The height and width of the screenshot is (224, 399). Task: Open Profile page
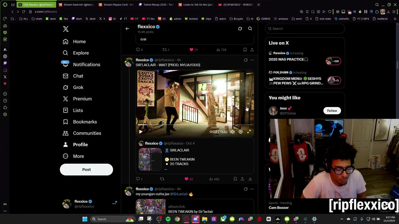(75, 145)
